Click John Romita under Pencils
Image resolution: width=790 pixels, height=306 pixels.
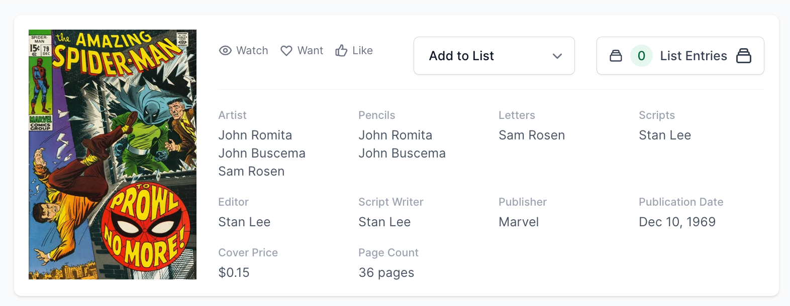click(396, 135)
